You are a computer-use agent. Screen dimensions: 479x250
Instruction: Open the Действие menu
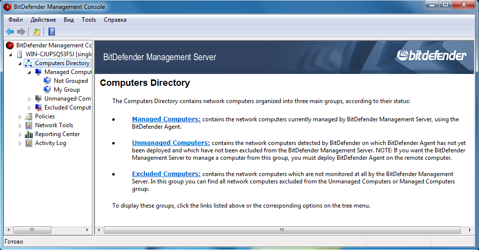43,20
